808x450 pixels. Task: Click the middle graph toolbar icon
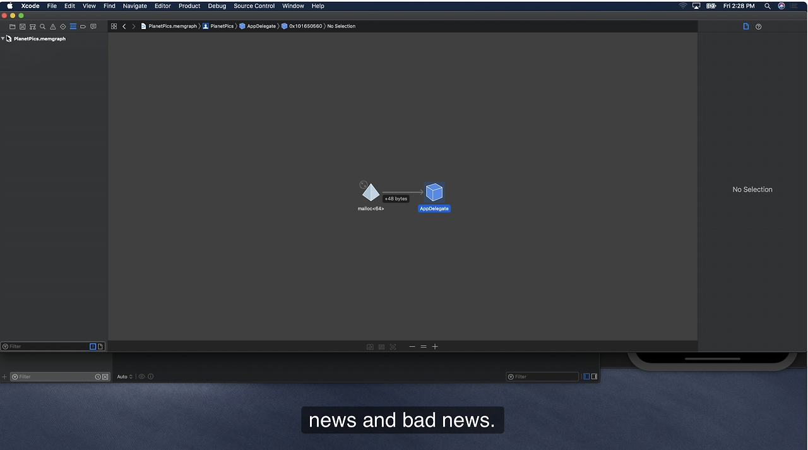coord(381,347)
